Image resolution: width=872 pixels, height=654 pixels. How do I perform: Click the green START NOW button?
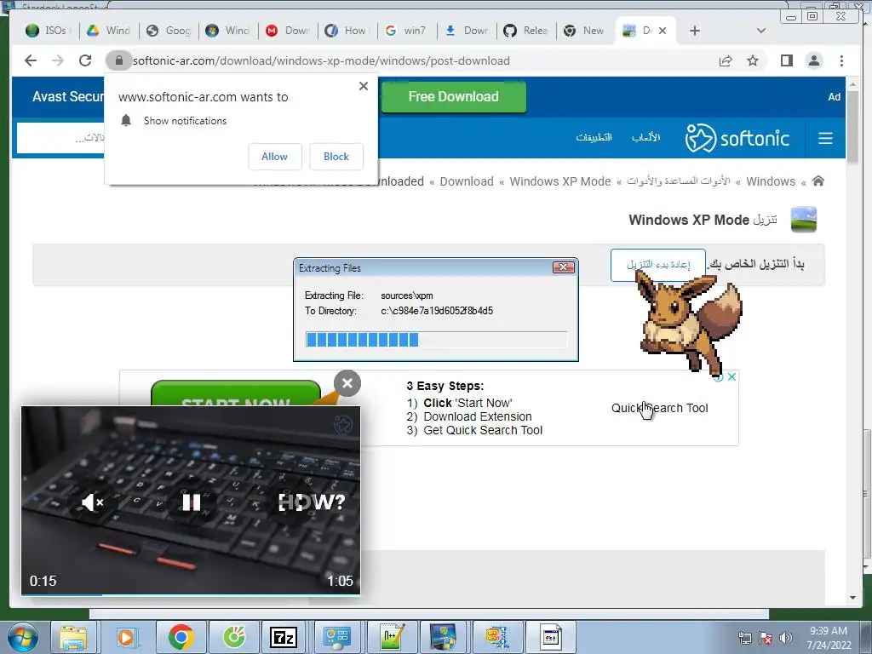point(235,393)
